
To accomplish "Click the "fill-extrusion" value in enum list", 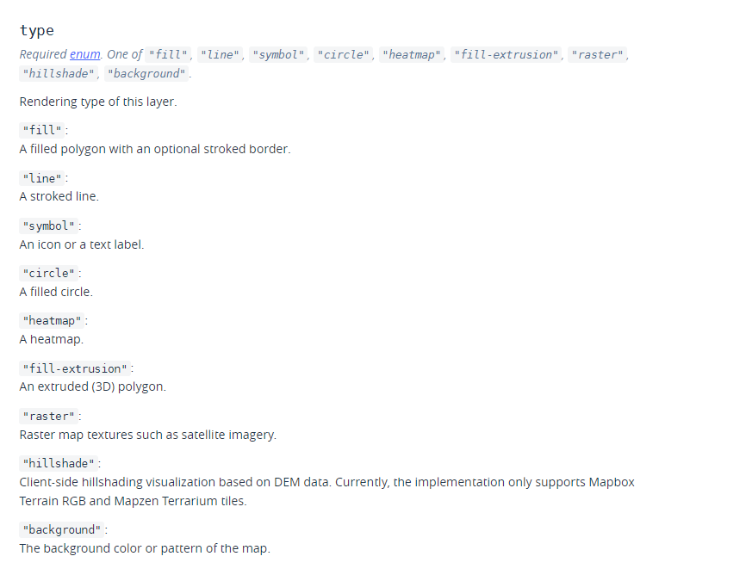I will (507, 55).
